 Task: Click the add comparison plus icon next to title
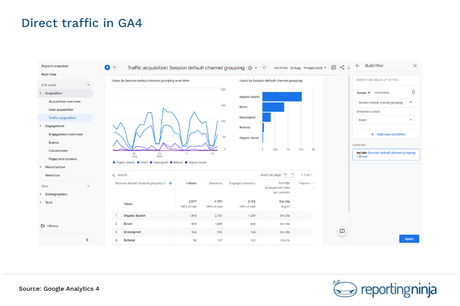point(265,67)
